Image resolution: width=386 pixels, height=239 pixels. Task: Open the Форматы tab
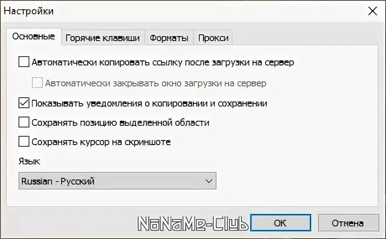tap(169, 38)
